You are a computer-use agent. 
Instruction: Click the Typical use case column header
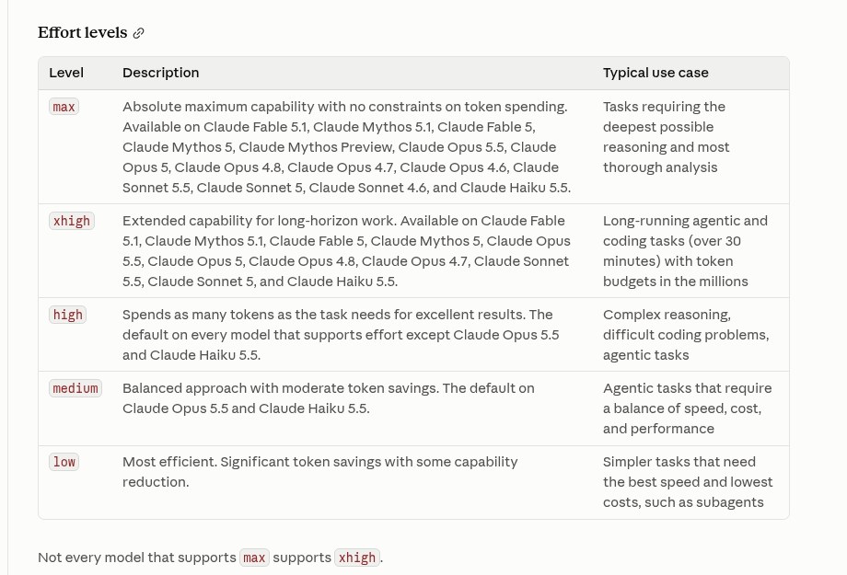656,73
